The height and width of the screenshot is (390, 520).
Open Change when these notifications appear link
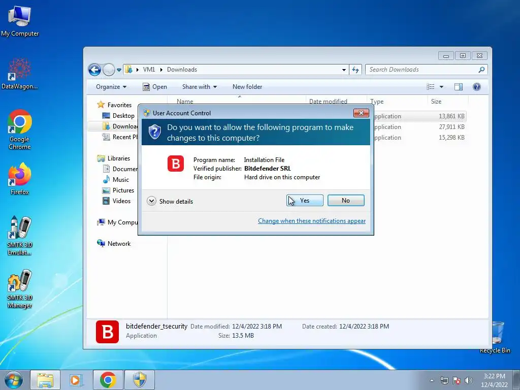click(312, 221)
